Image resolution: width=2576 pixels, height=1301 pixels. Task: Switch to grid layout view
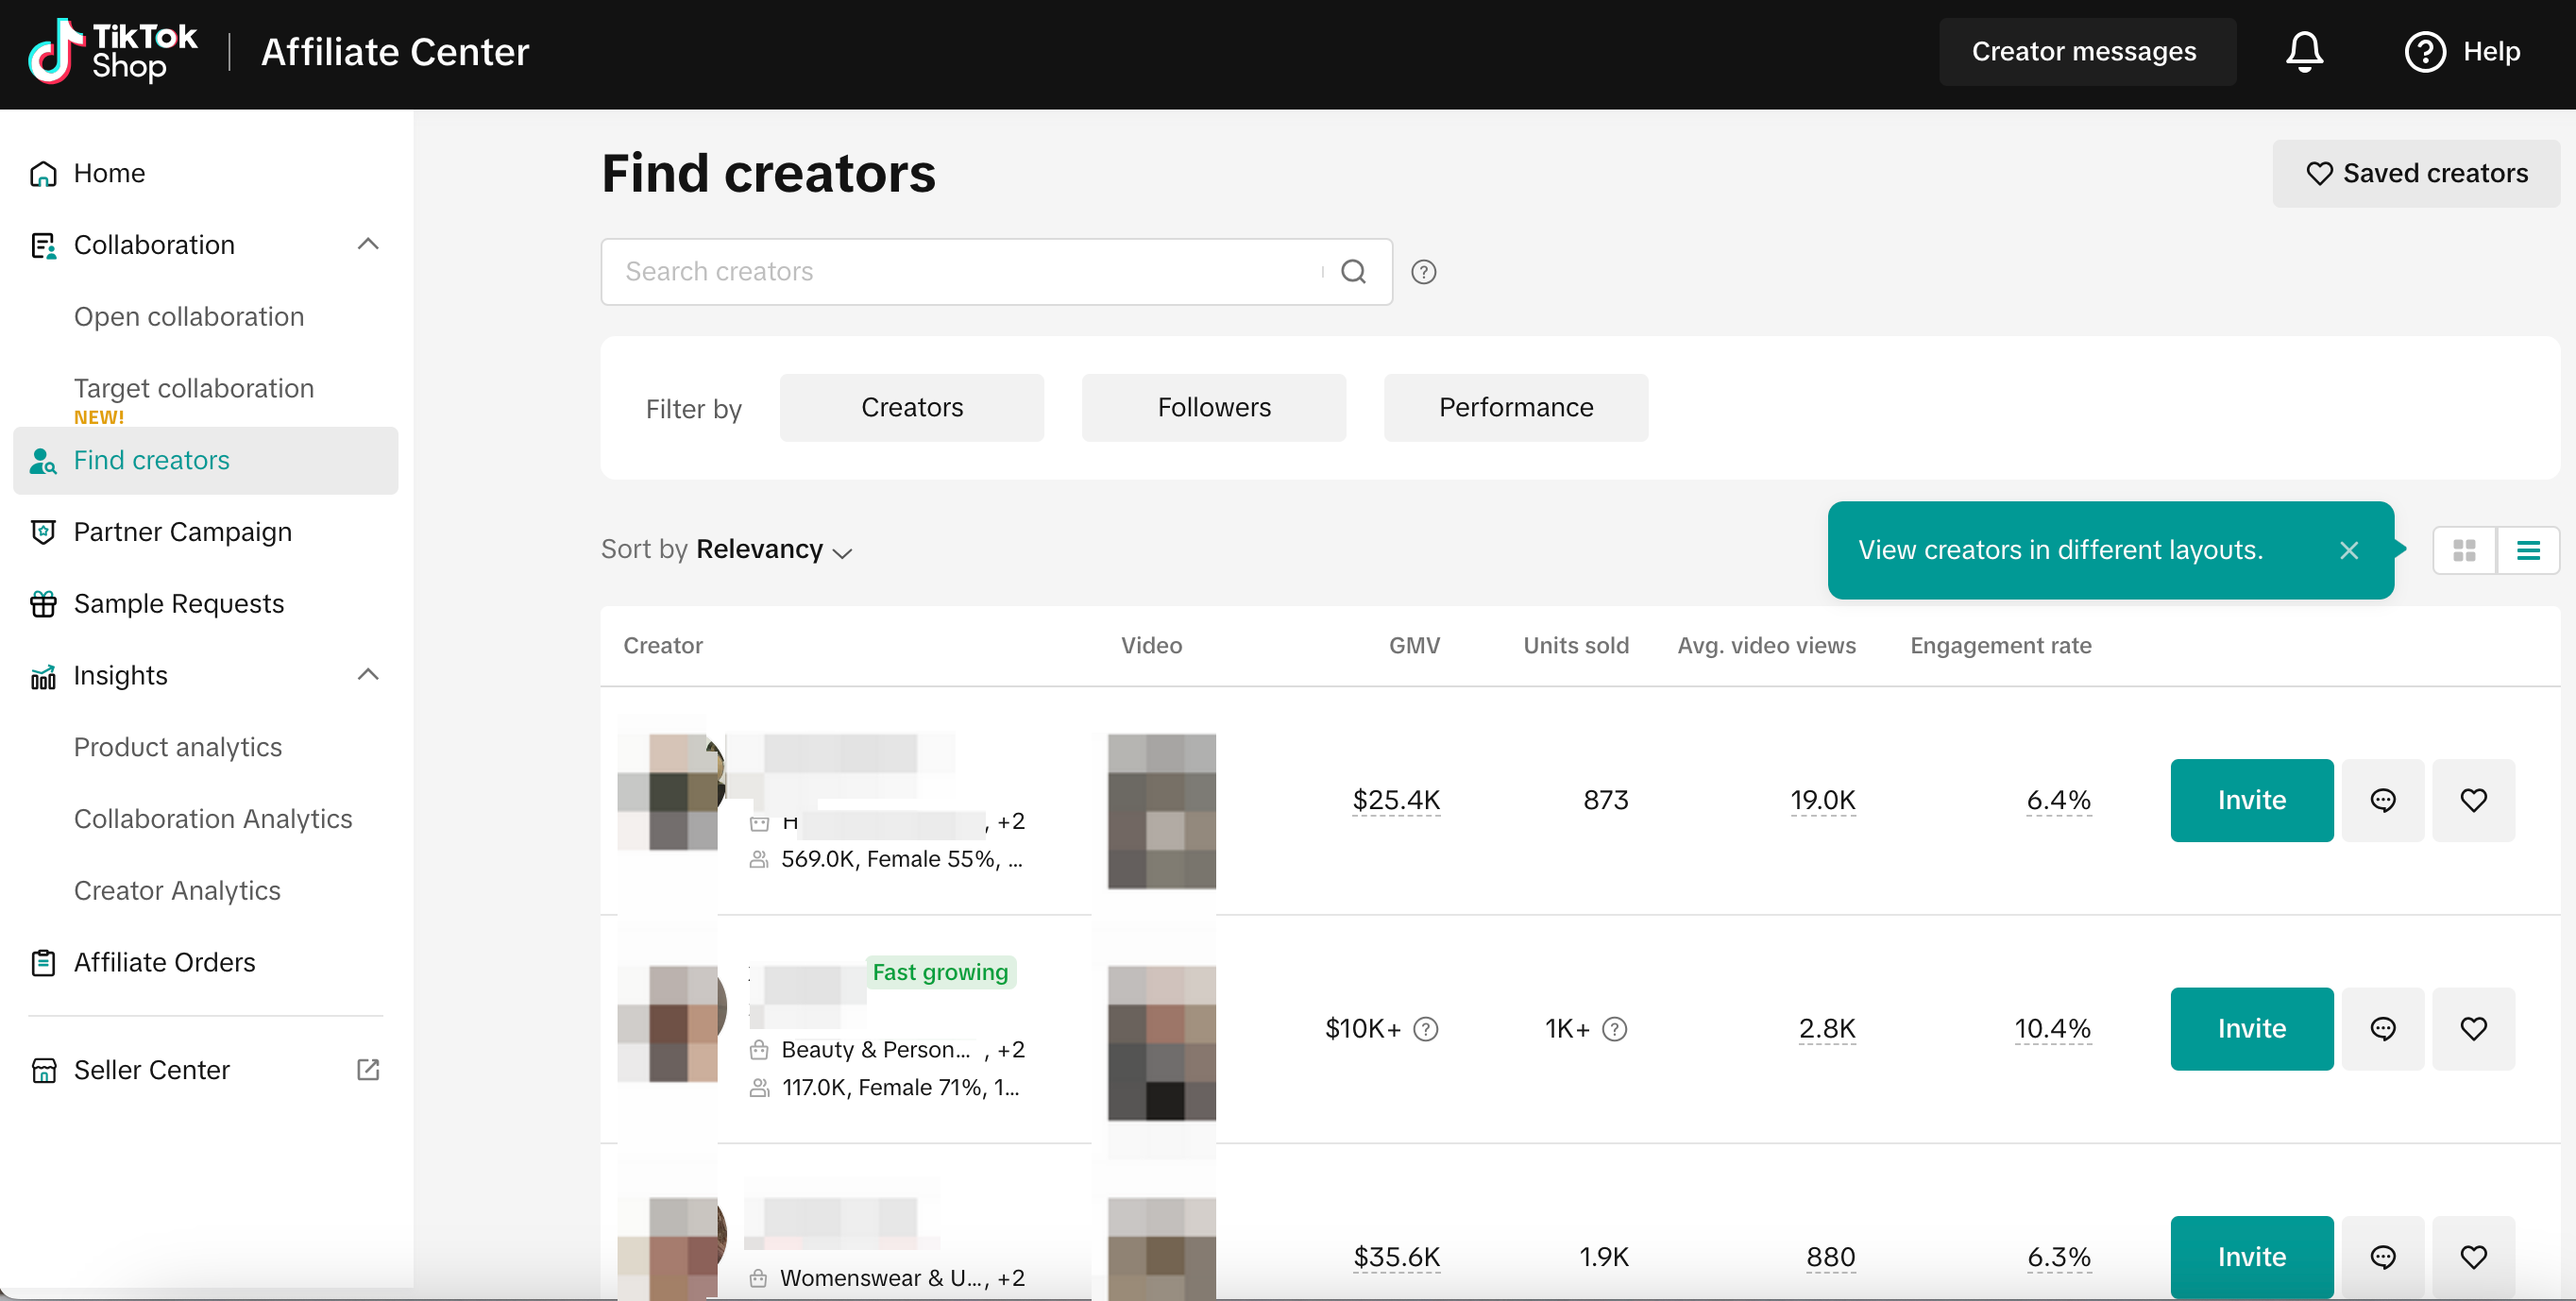coord(2464,550)
